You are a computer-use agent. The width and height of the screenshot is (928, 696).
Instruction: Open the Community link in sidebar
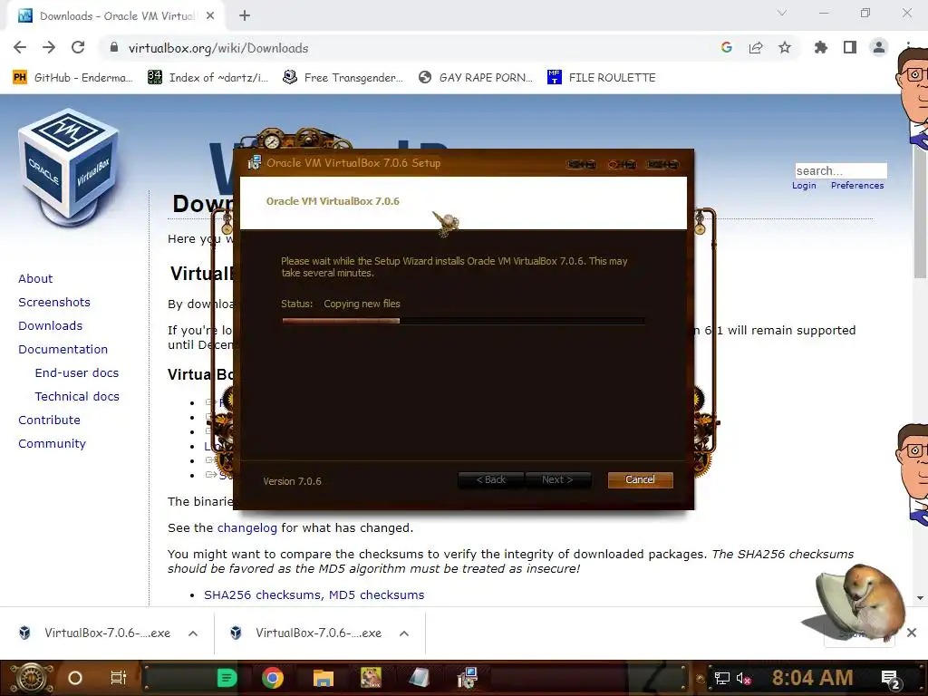[52, 444]
